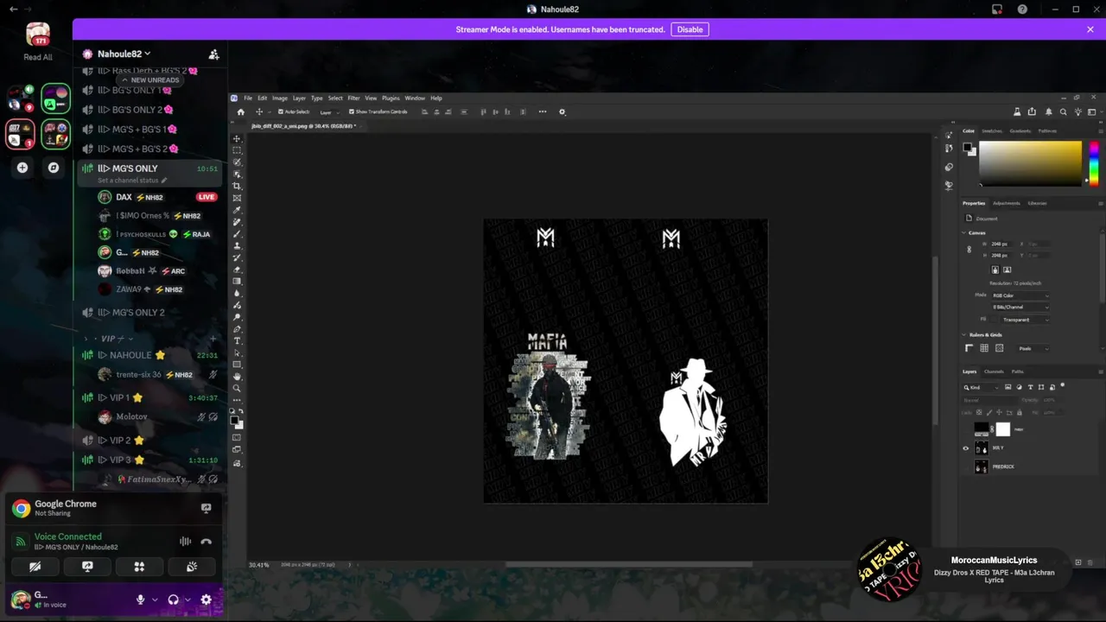
Task: Disconnect from the Discord voice channel
Action: [206, 542]
